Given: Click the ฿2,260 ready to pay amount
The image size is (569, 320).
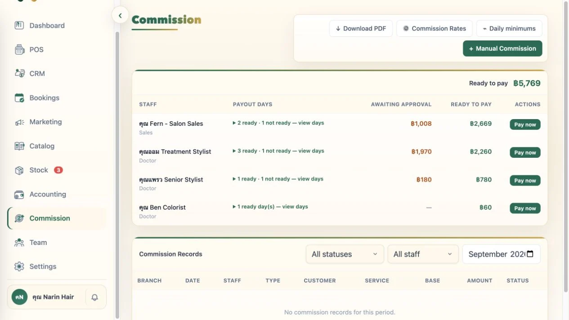Looking at the screenshot, I should [481, 151].
